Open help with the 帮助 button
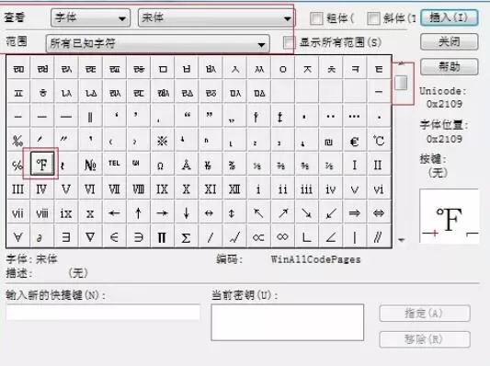 click(449, 66)
